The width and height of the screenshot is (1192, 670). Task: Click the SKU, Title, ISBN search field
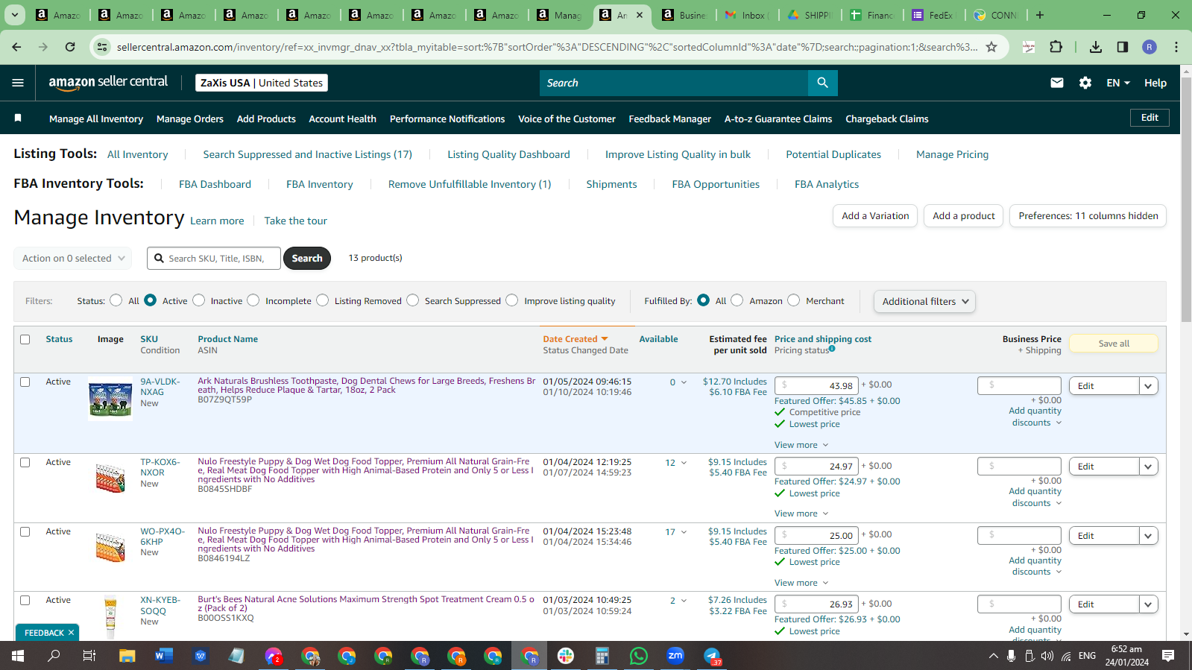click(214, 258)
